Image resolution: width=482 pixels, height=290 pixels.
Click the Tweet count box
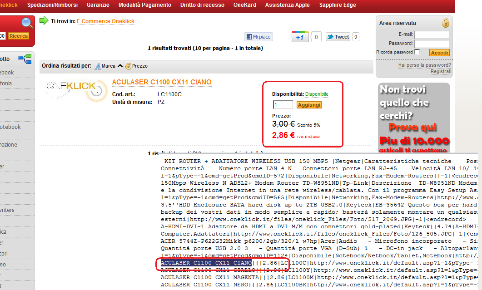[x=356, y=37]
